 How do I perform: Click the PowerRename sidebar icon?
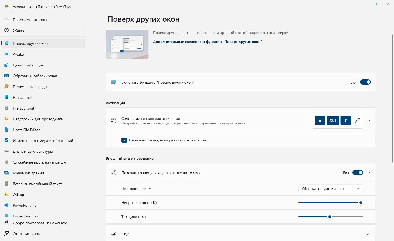pos(6,205)
